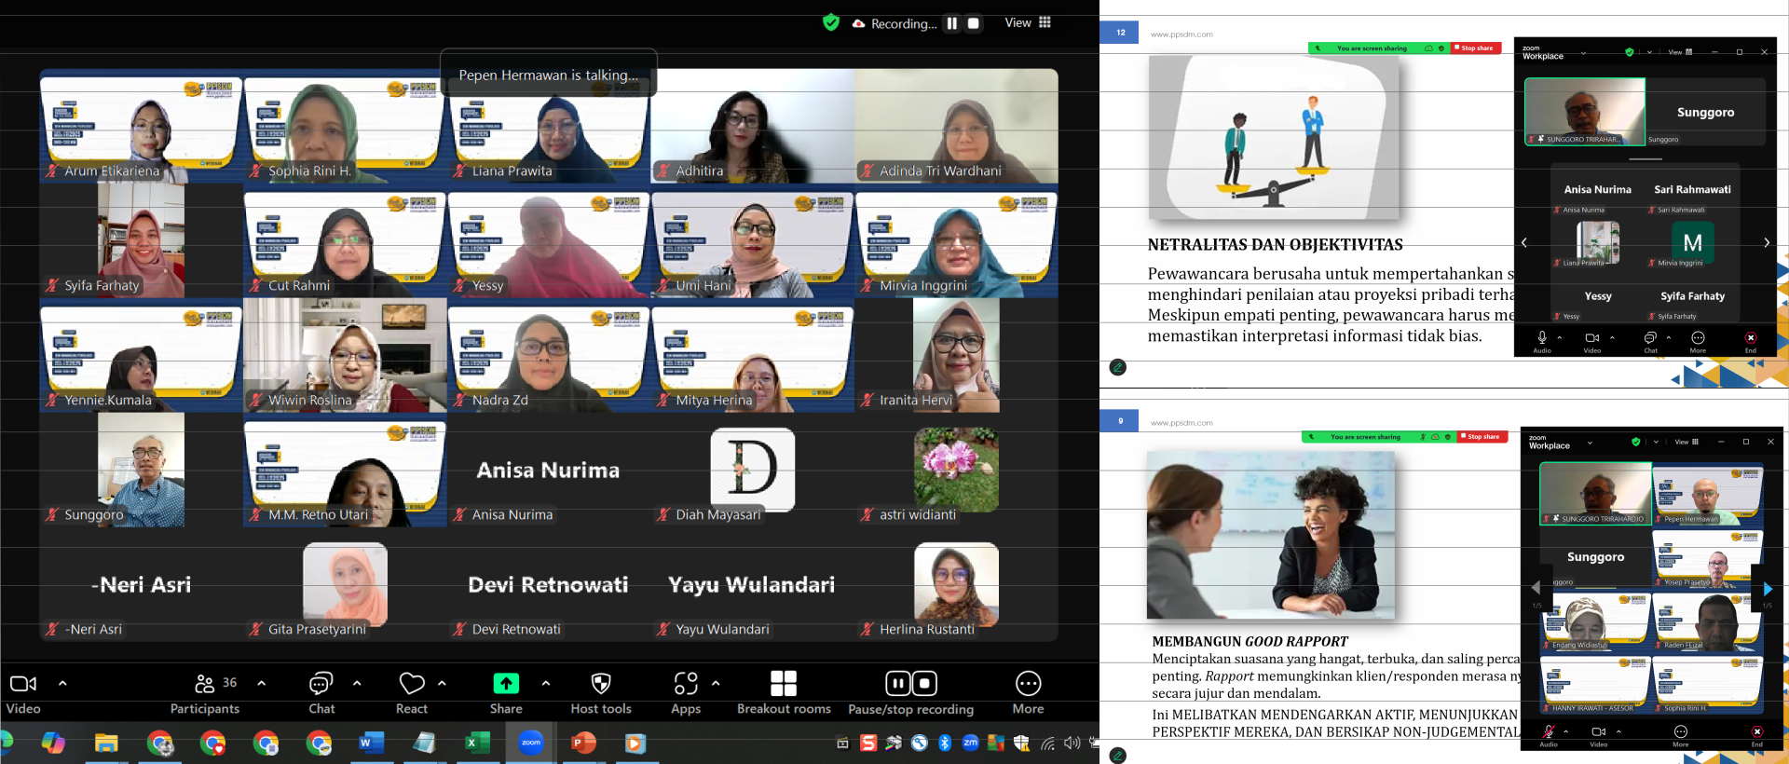The image size is (1789, 764).
Task: Expand the arrow next to Participants
Action: [x=262, y=683]
